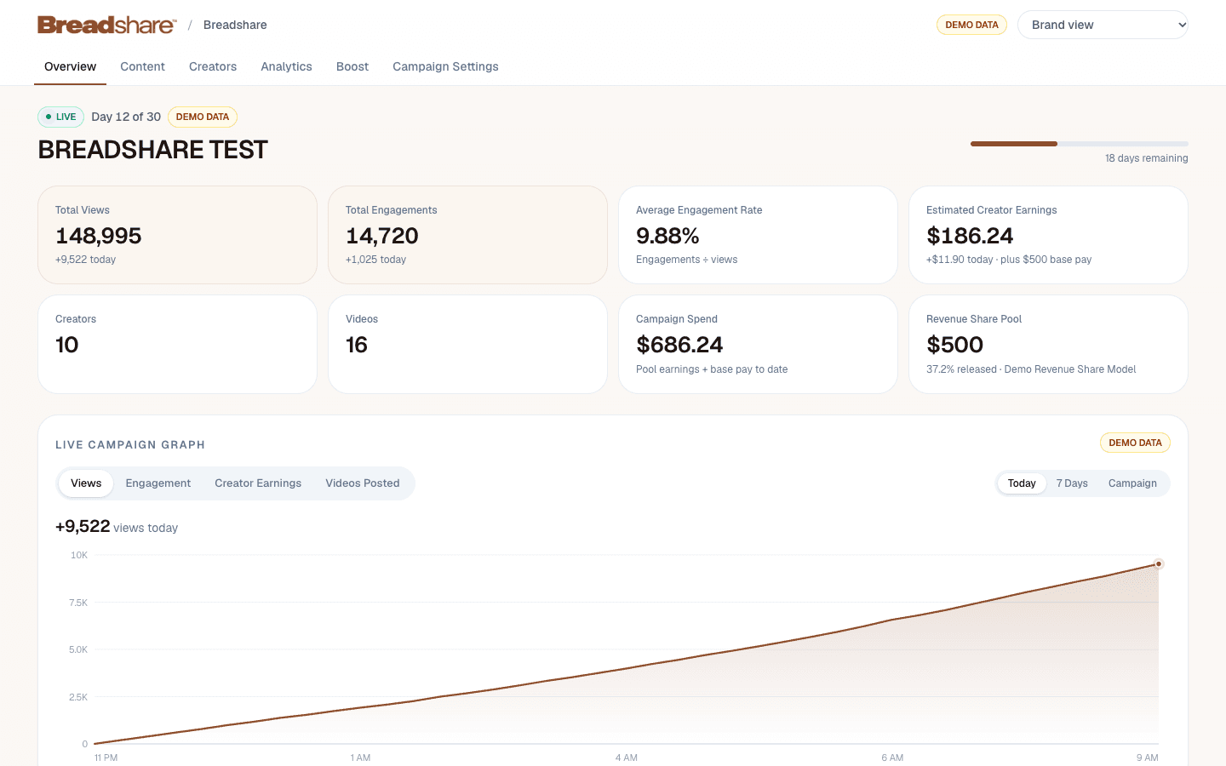This screenshot has width=1226, height=766.
Task: Click the Revenue Share Pool card
Action: point(1048,344)
